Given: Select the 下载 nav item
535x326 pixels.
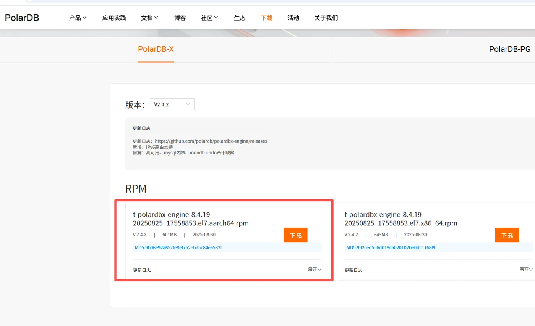Looking at the screenshot, I should tap(267, 18).
